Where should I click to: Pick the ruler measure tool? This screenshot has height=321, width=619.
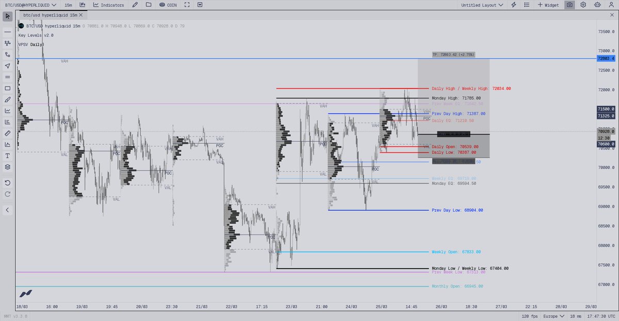pyautogui.click(x=8, y=133)
